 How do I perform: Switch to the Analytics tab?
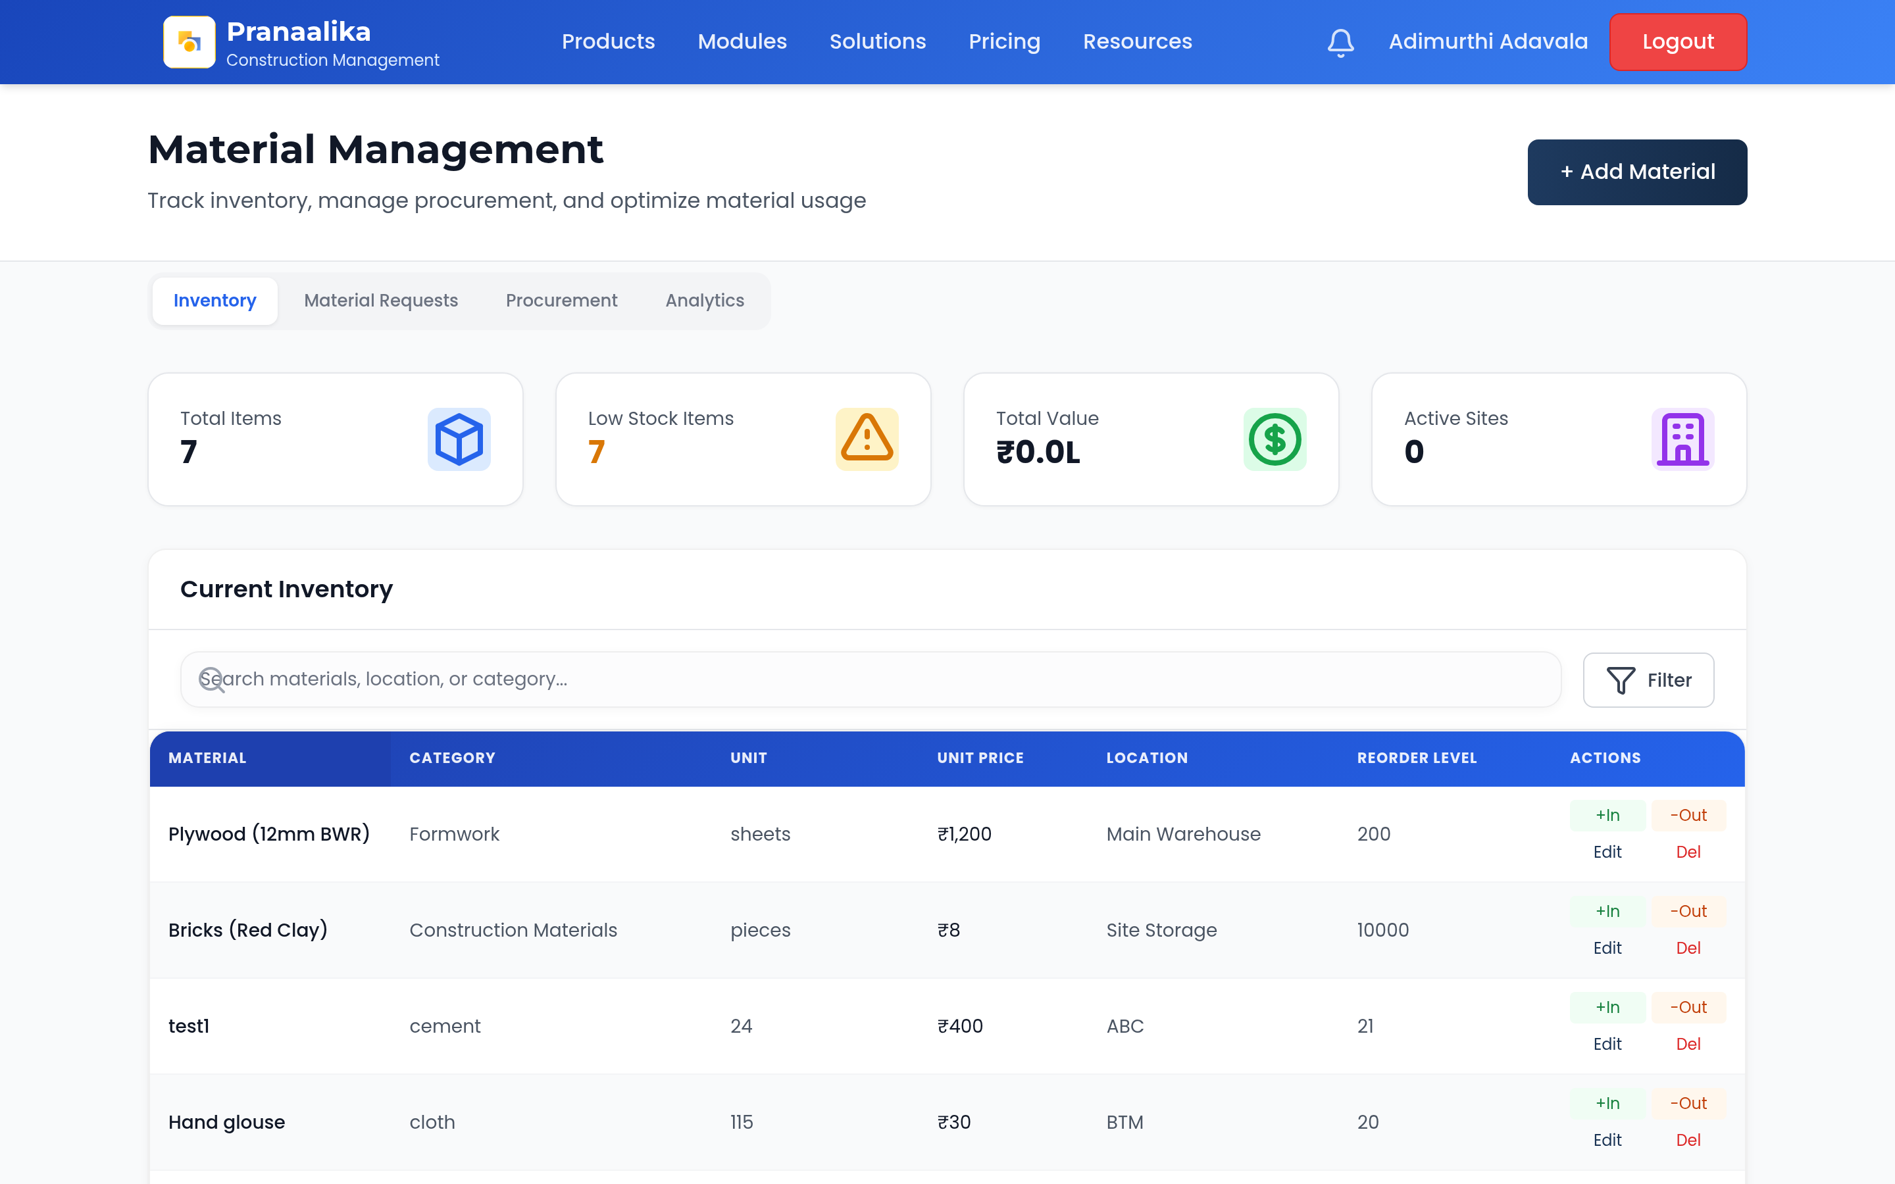coord(705,301)
